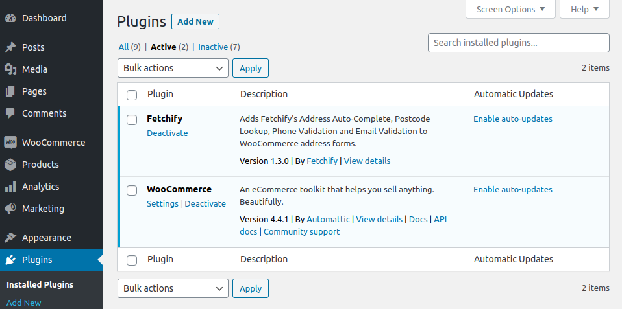Tick the Fetchify plugin checkbox
Image resolution: width=622 pixels, height=309 pixels.
pyautogui.click(x=132, y=119)
